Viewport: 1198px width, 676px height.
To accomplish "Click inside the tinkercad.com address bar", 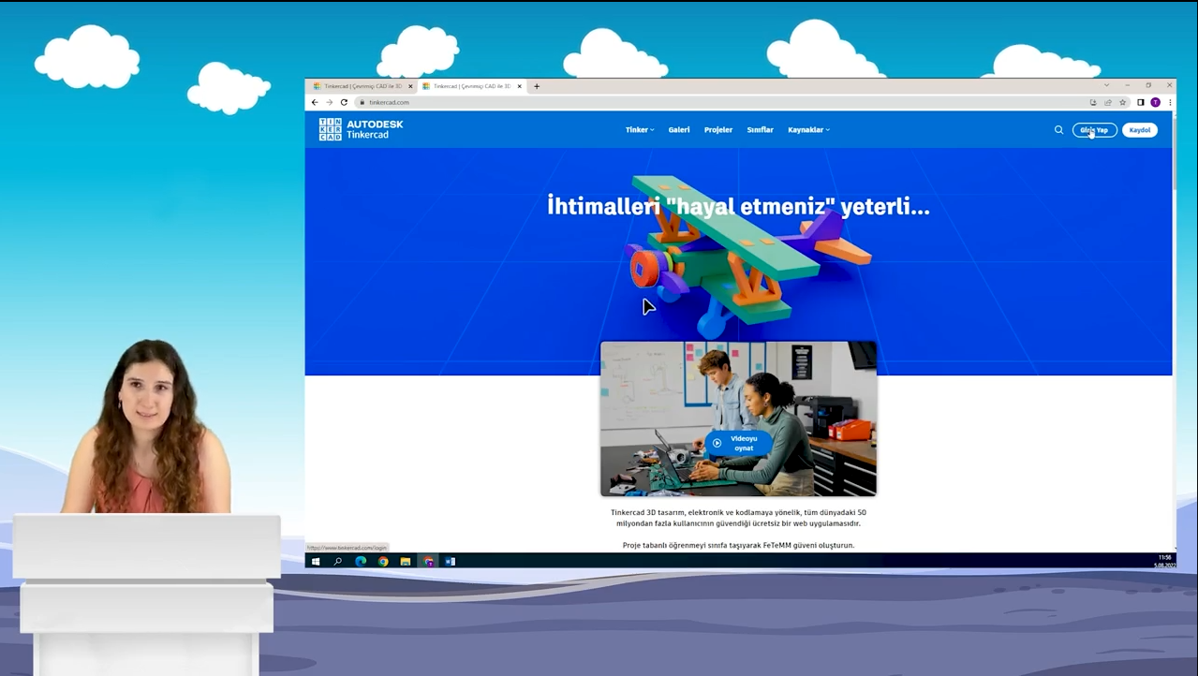I will coord(422,102).
